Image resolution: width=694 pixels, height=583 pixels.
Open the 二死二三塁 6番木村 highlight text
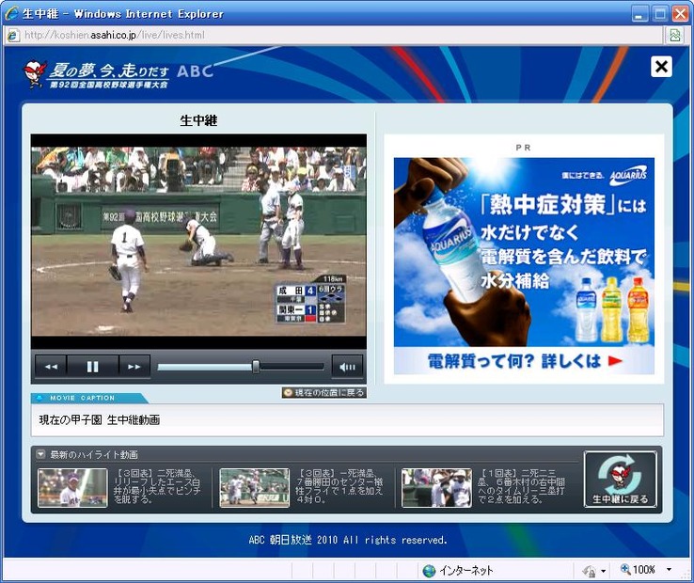pos(521,486)
